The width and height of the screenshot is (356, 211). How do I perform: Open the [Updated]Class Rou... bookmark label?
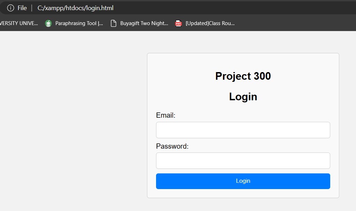pos(210,23)
